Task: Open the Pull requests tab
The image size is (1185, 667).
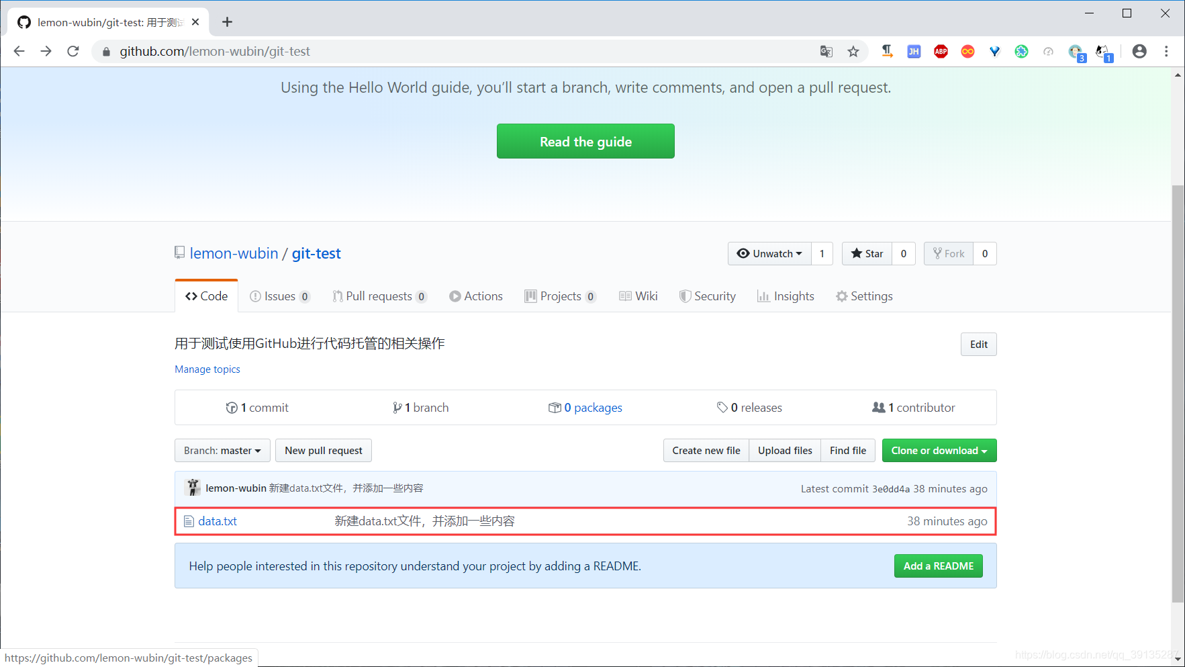Action: click(x=379, y=296)
